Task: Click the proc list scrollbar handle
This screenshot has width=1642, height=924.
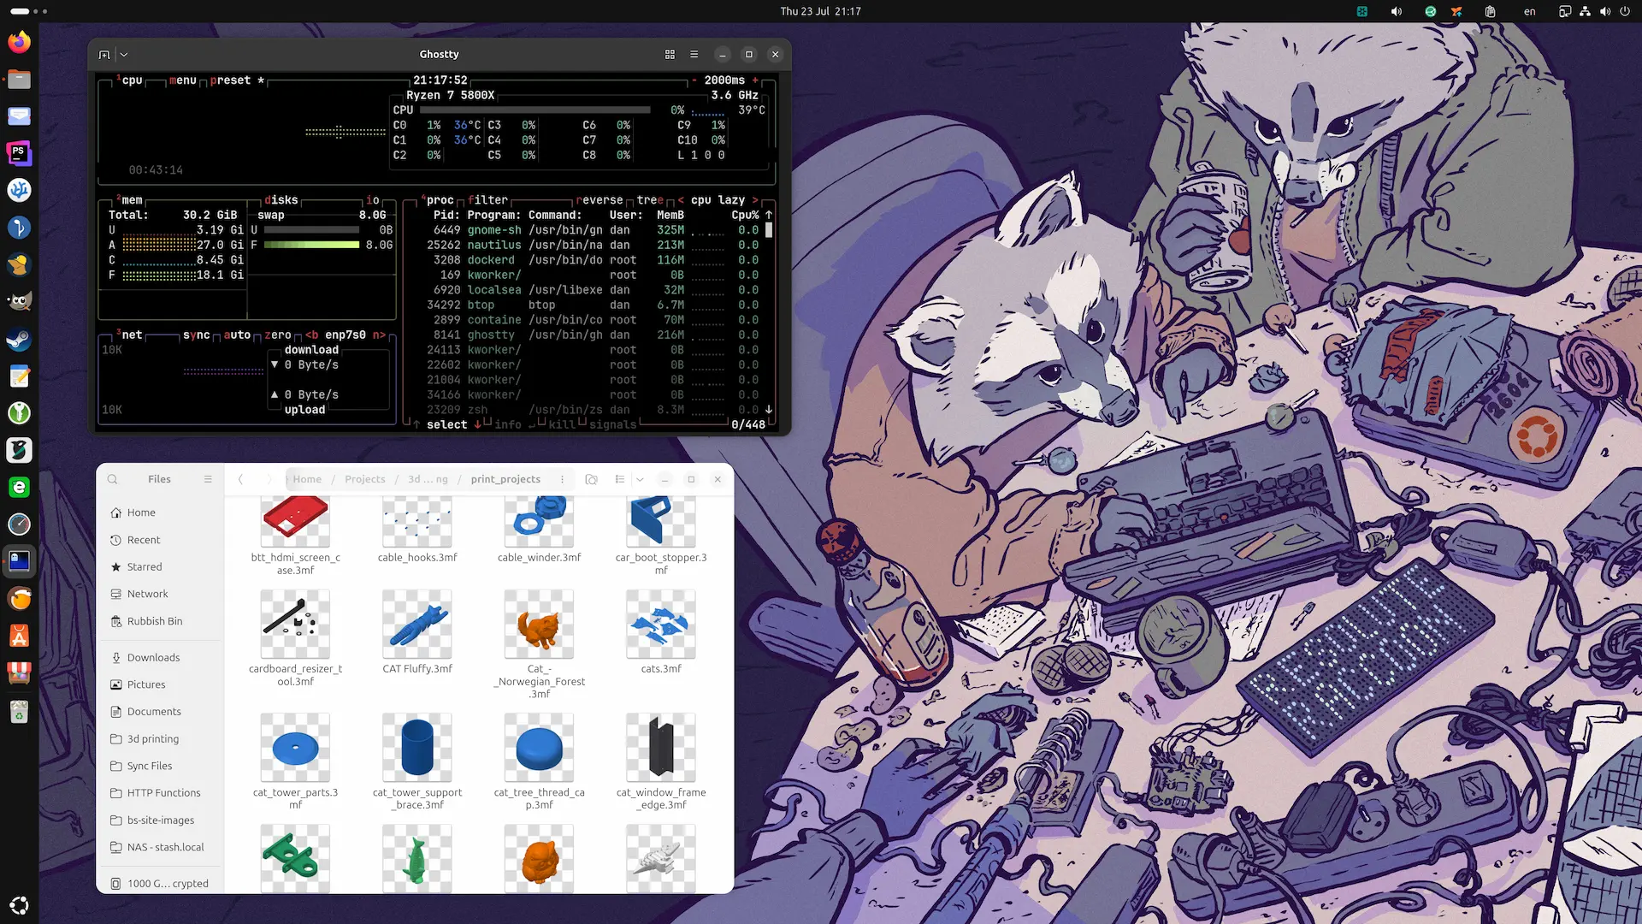Action: [769, 230]
